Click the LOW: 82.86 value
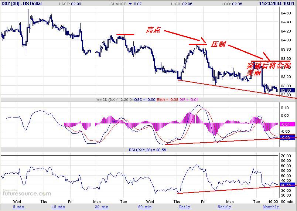Viewport: 297px width, 211px height. 232,4
